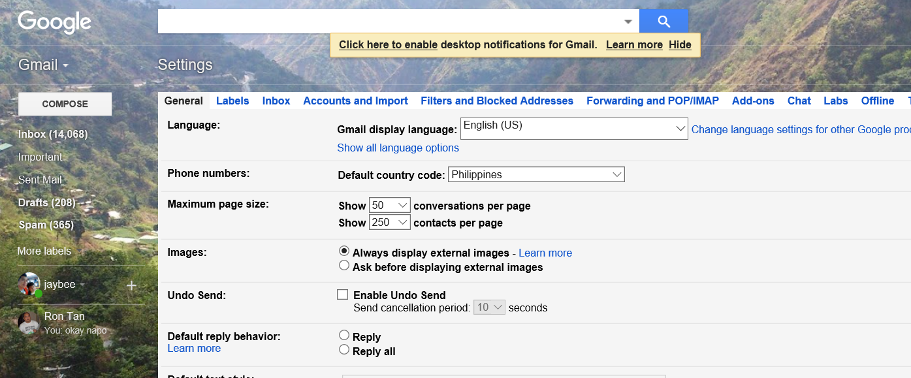This screenshot has height=378, width=911.
Task: Switch to the Inbox settings tab
Action: point(276,101)
